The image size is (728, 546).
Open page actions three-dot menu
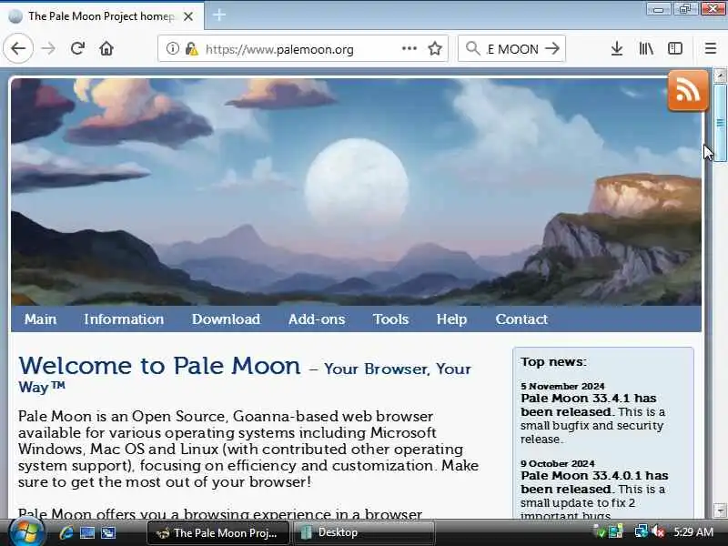pos(409,48)
